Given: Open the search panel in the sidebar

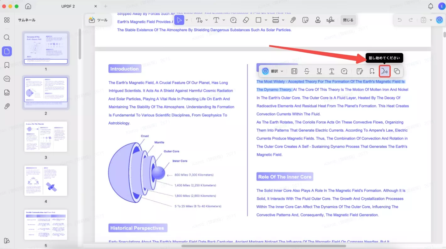Looking at the screenshot, I should (7, 37).
